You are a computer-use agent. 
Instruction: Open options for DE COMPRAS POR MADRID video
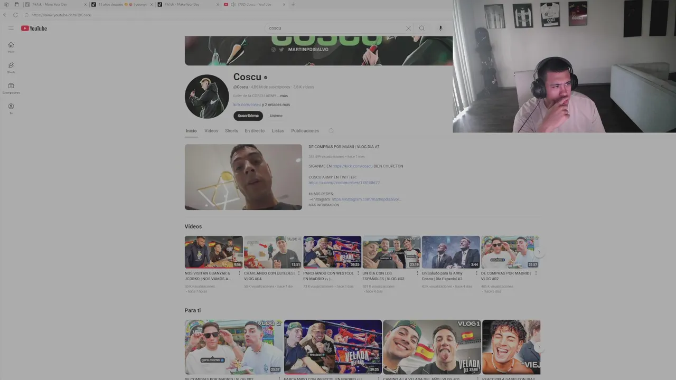coord(536,273)
